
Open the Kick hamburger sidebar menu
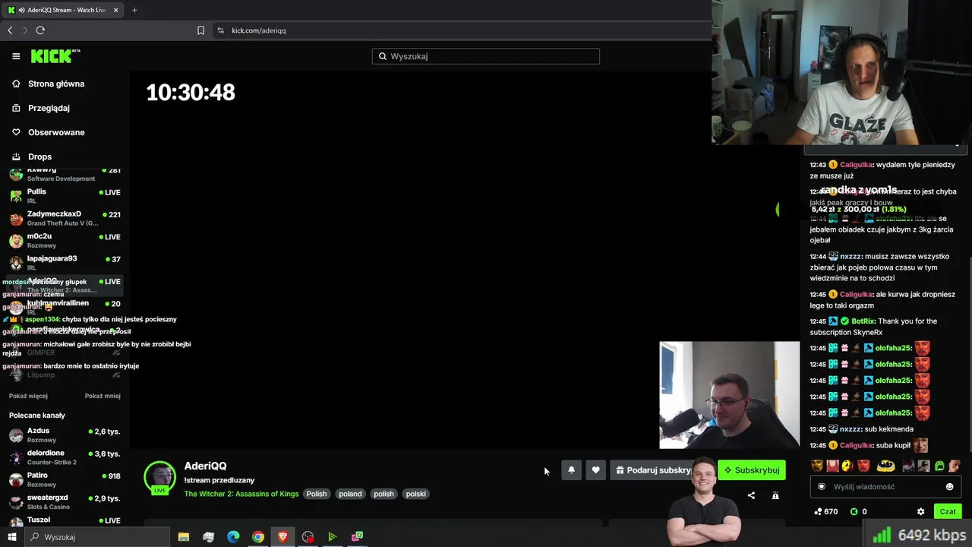(16, 56)
